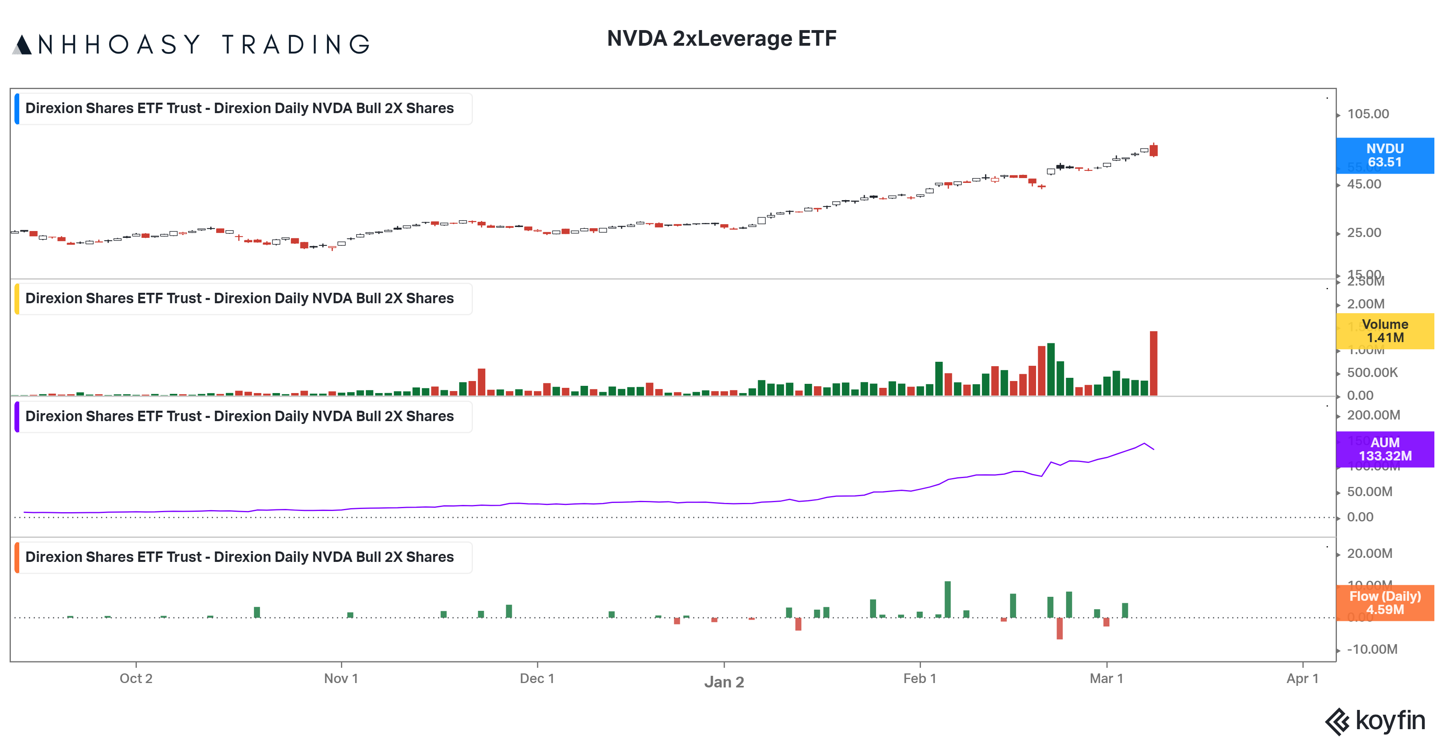Viewport: 1444px width, 746px height.
Task: Click the blue swatch beside the price legend
Action: pyautogui.click(x=17, y=109)
